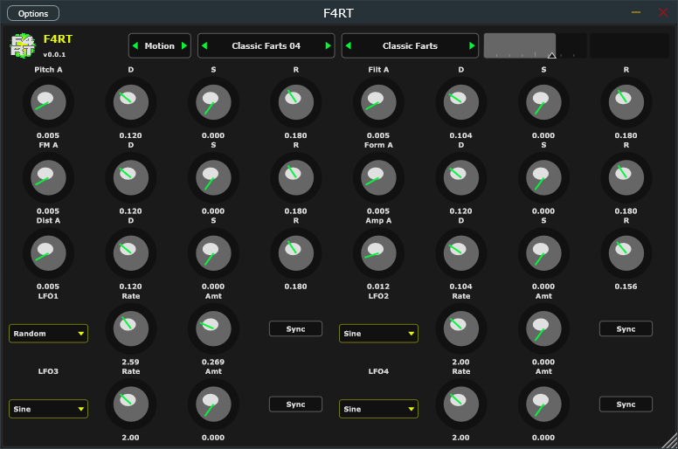Minimize the F4RT window

pyautogui.click(x=636, y=12)
